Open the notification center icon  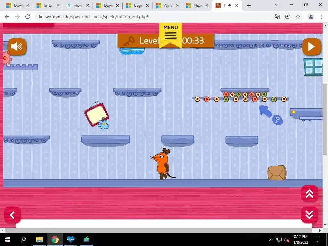click(x=317, y=240)
